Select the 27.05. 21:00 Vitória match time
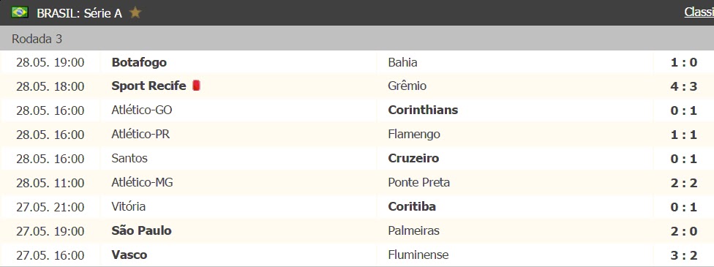714x267 pixels. (x=50, y=206)
